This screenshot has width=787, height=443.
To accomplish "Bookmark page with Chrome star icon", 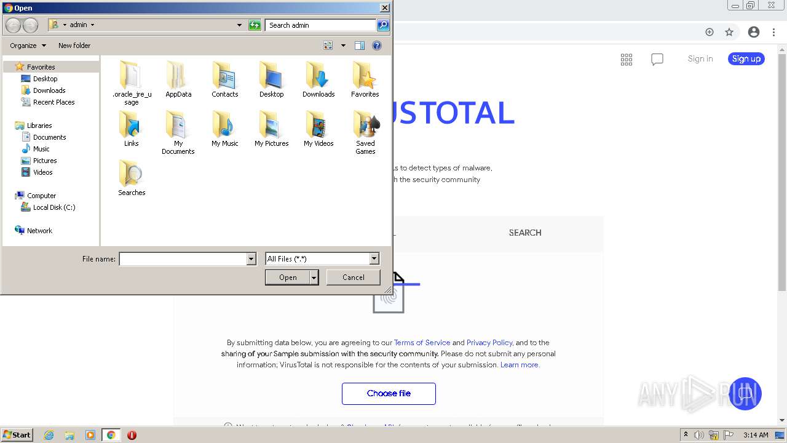I will point(729,32).
